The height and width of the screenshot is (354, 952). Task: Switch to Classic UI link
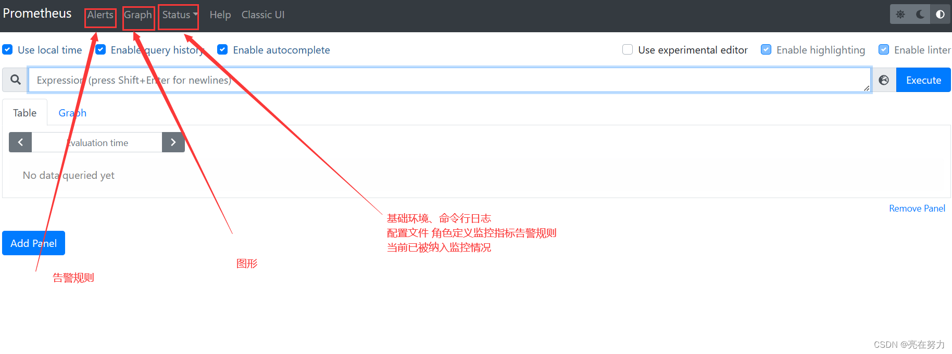click(263, 15)
